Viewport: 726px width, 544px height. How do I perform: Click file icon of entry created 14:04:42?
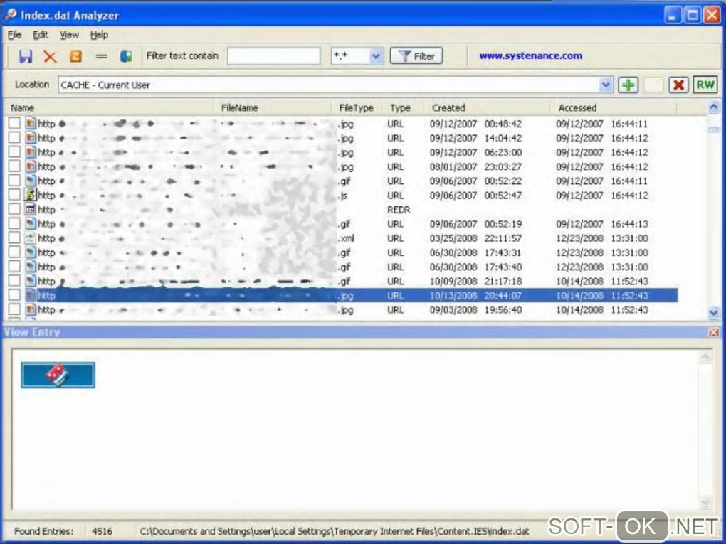click(x=31, y=138)
